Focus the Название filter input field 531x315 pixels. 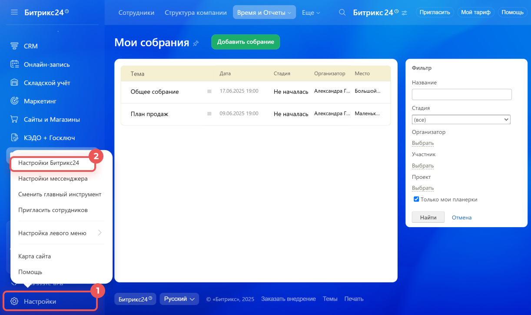[461, 94]
